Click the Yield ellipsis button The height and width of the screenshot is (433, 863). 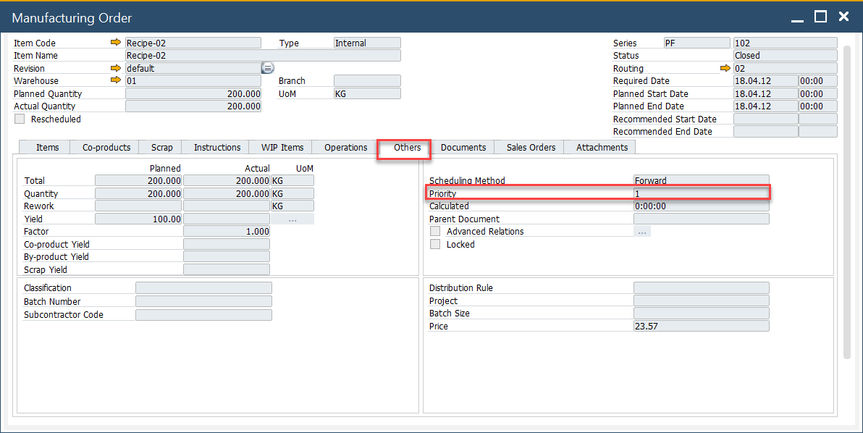pyautogui.click(x=292, y=219)
